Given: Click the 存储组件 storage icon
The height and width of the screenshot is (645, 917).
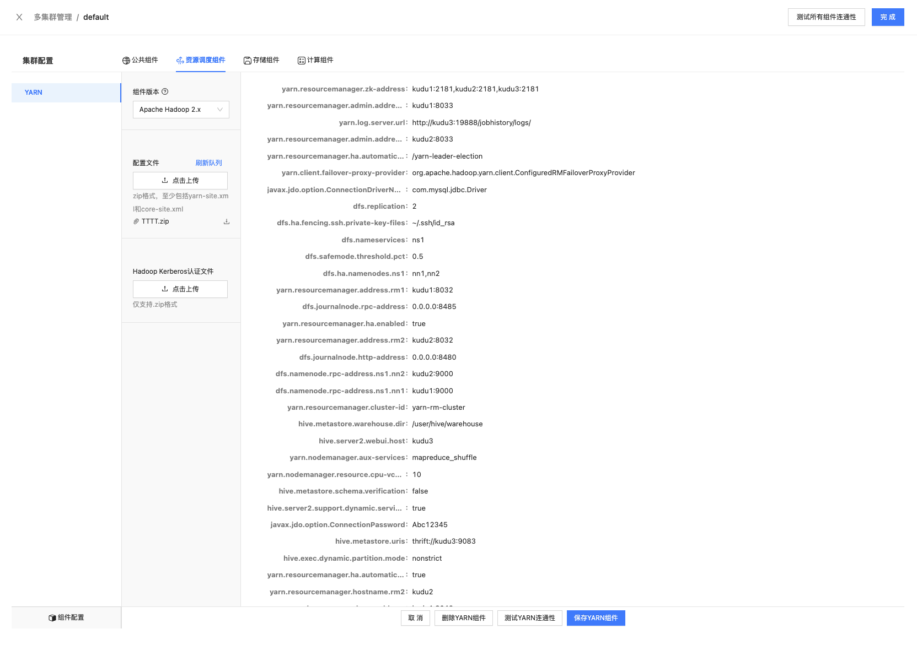Looking at the screenshot, I should click(x=248, y=61).
